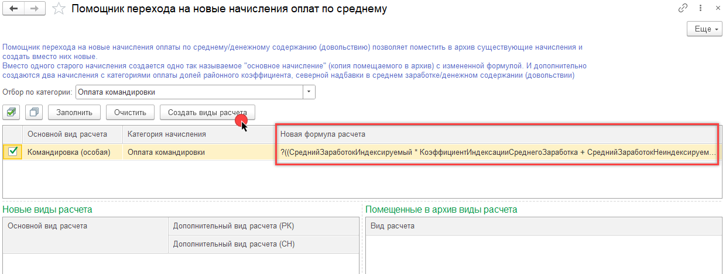This screenshot has width=726, height=274.
Task: Select the Командировка (особая) cell
Action: [73, 152]
